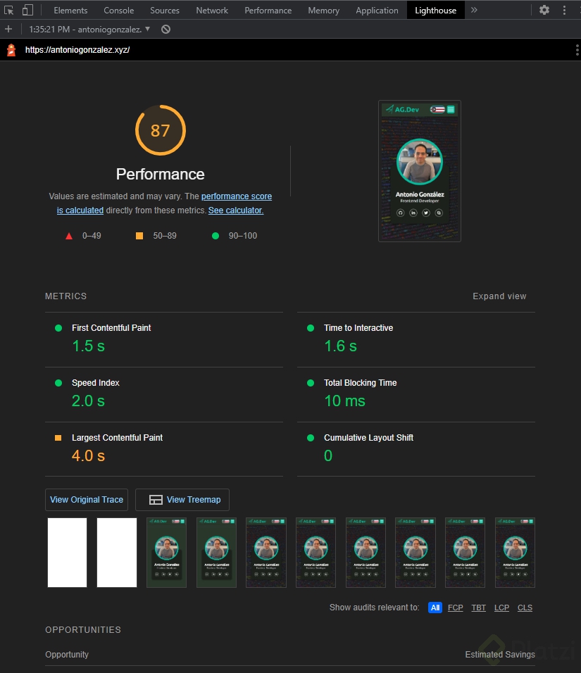Switch to the Performance tab
The image size is (581, 673).
point(268,10)
